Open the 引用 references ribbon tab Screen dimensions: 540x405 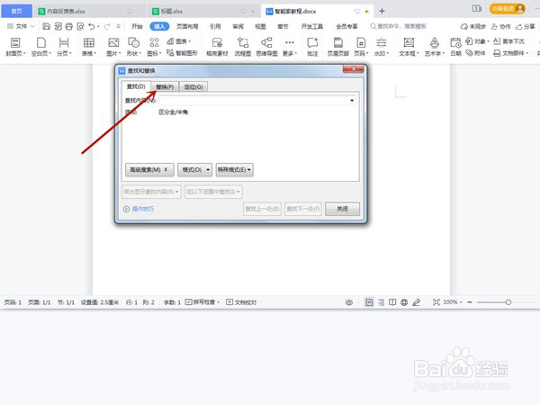coord(215,26)
